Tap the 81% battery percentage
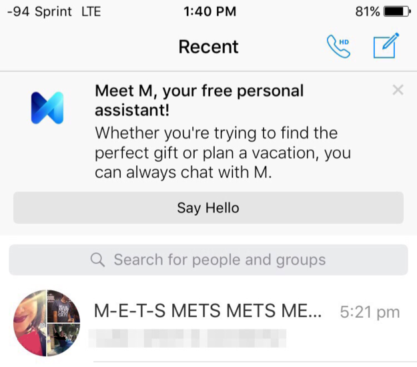This screenshot has height=367, width=417. 367,11
